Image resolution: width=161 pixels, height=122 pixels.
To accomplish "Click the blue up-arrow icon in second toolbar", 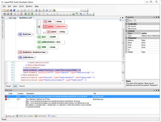I will pyautogui.click(x=87, y=14).
